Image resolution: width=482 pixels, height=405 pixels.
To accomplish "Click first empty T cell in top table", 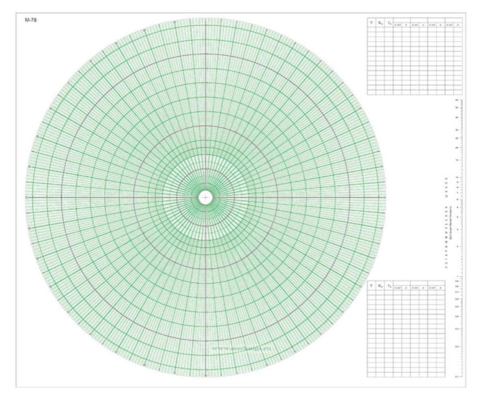I will [x=371, y=30].
